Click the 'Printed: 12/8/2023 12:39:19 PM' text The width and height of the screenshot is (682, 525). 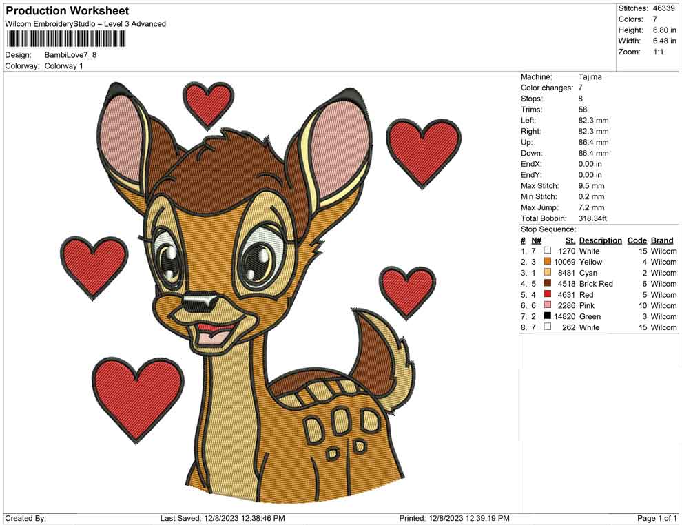pos(454,518)
